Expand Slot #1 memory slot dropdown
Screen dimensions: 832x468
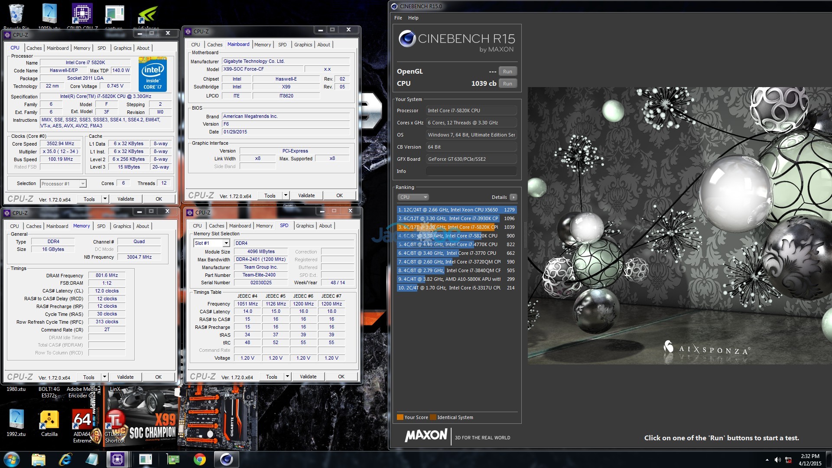[x=226, y=244]
